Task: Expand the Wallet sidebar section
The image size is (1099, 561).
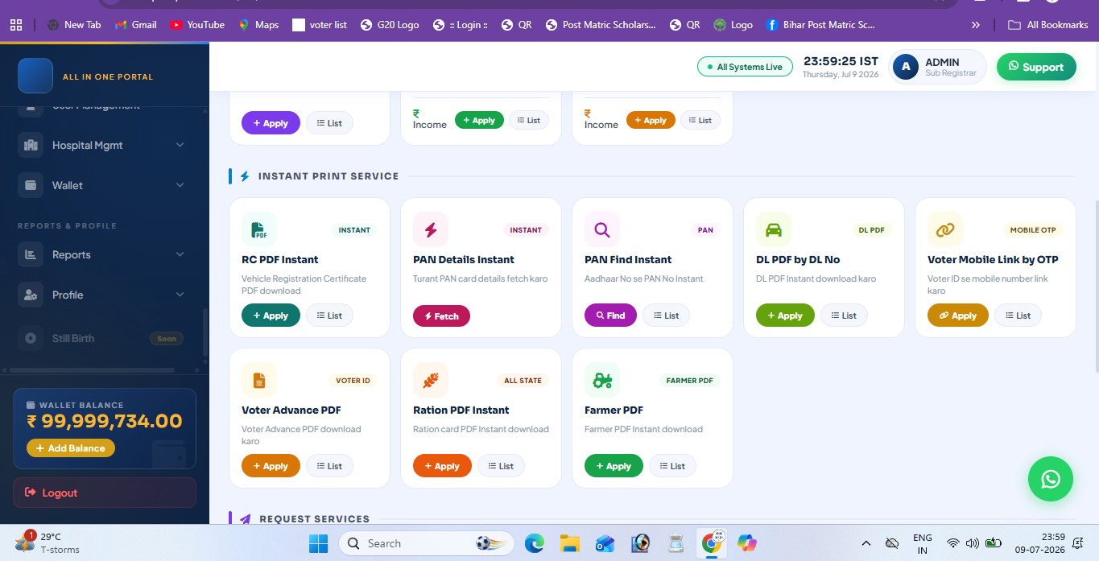Action: pyautogui.click(x=105, y=185)
